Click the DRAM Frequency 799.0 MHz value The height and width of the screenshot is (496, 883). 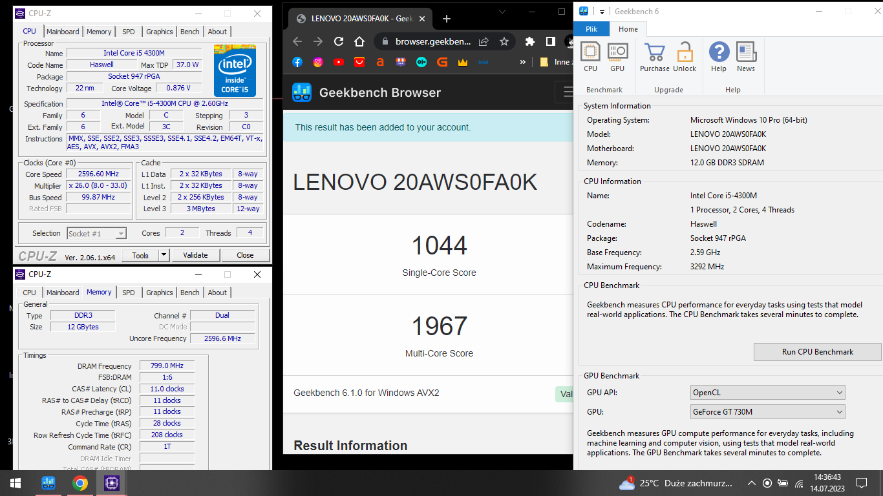pos(167,366)
